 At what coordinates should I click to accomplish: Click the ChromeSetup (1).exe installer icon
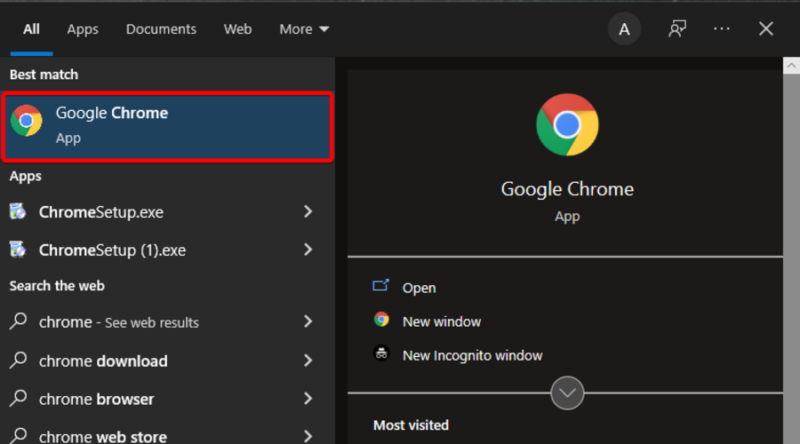[18, 250]
